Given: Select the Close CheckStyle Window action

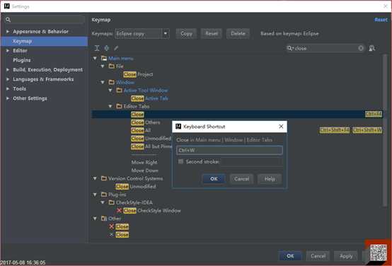Looking at the screenshot, I should pyautogui.click(x=151, y=211).
